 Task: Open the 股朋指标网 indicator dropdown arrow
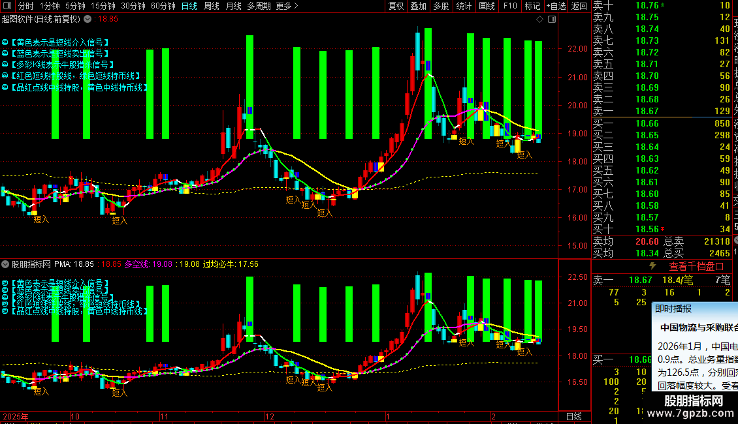(5, 264)
